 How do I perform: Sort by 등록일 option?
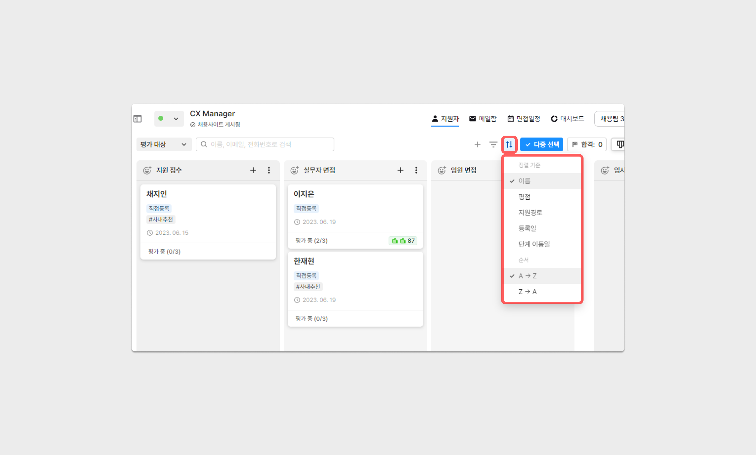[x=527, y=228]
